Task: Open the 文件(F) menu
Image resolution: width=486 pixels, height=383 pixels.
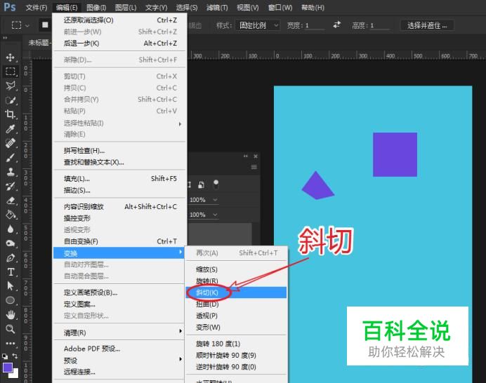Action: click(x=37, y=8)
